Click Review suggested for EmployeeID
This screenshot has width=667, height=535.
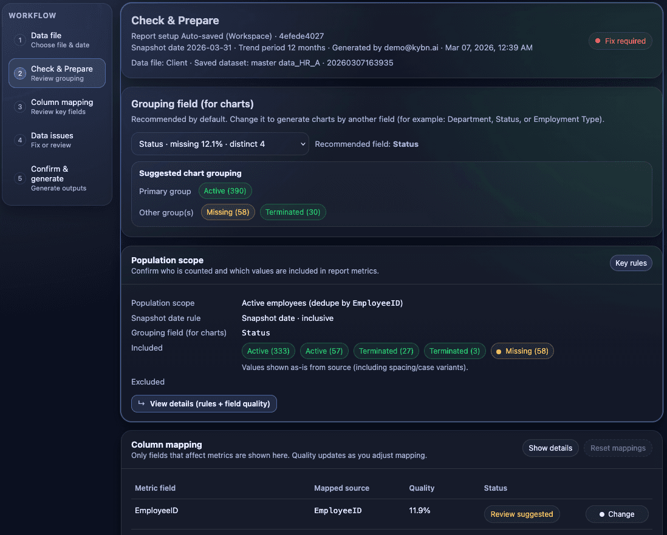coord(521,514)
